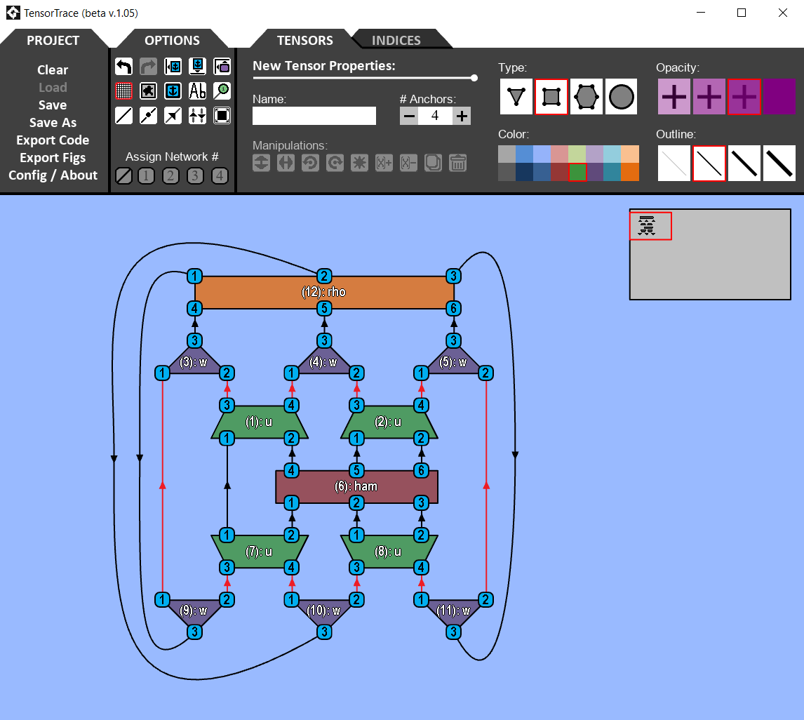The height and width of the screenshot is (720, 804).
Task: Click Save As in project menu
Action: pyautogui.click(x=53, y=123)
